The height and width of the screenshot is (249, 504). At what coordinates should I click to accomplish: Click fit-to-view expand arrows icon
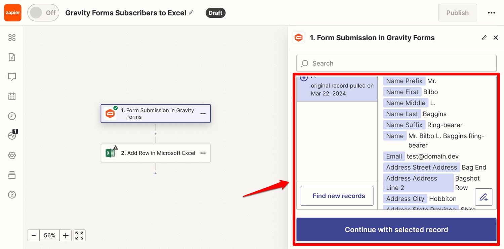[79, 236]
